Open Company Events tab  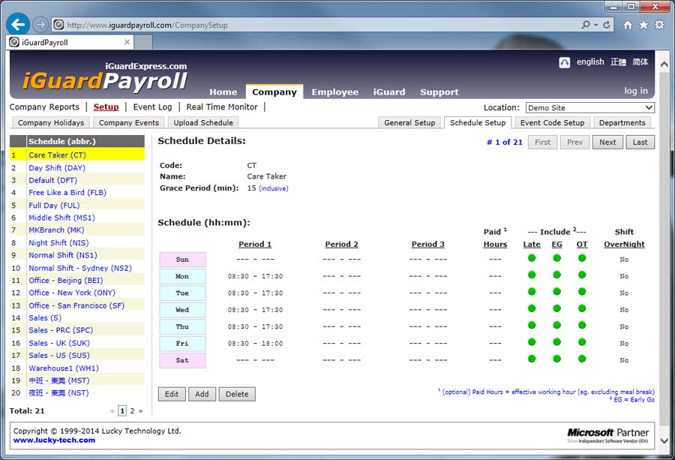[x=129, y=123]
